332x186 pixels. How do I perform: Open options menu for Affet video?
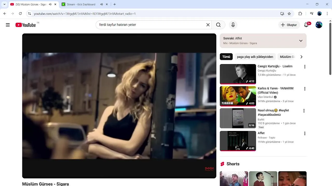click(305, 133)
